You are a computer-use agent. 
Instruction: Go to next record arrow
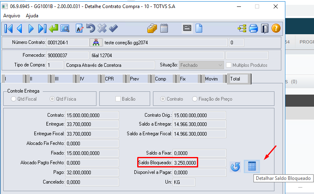point(31,28)
